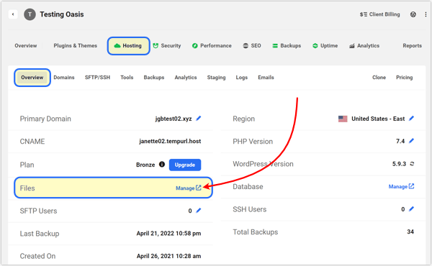
Task: Open top-level Backups tab with green icon
Action: coord(287,46)
